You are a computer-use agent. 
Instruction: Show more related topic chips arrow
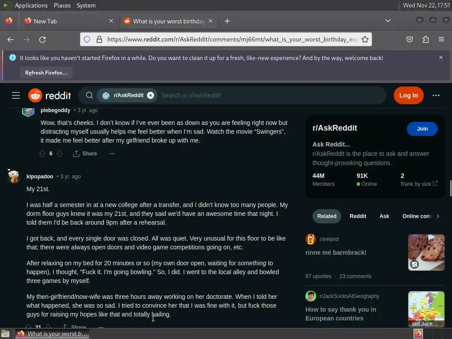point(437,216)
